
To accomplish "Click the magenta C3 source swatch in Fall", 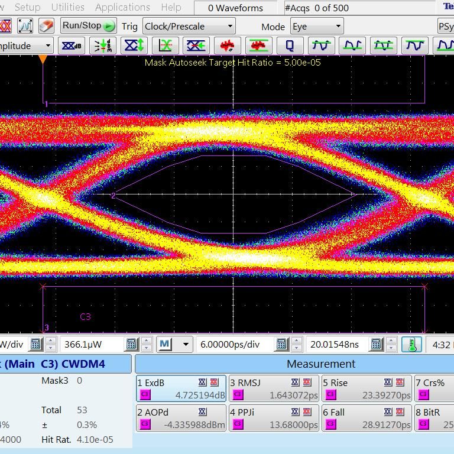I will [331, 424].
